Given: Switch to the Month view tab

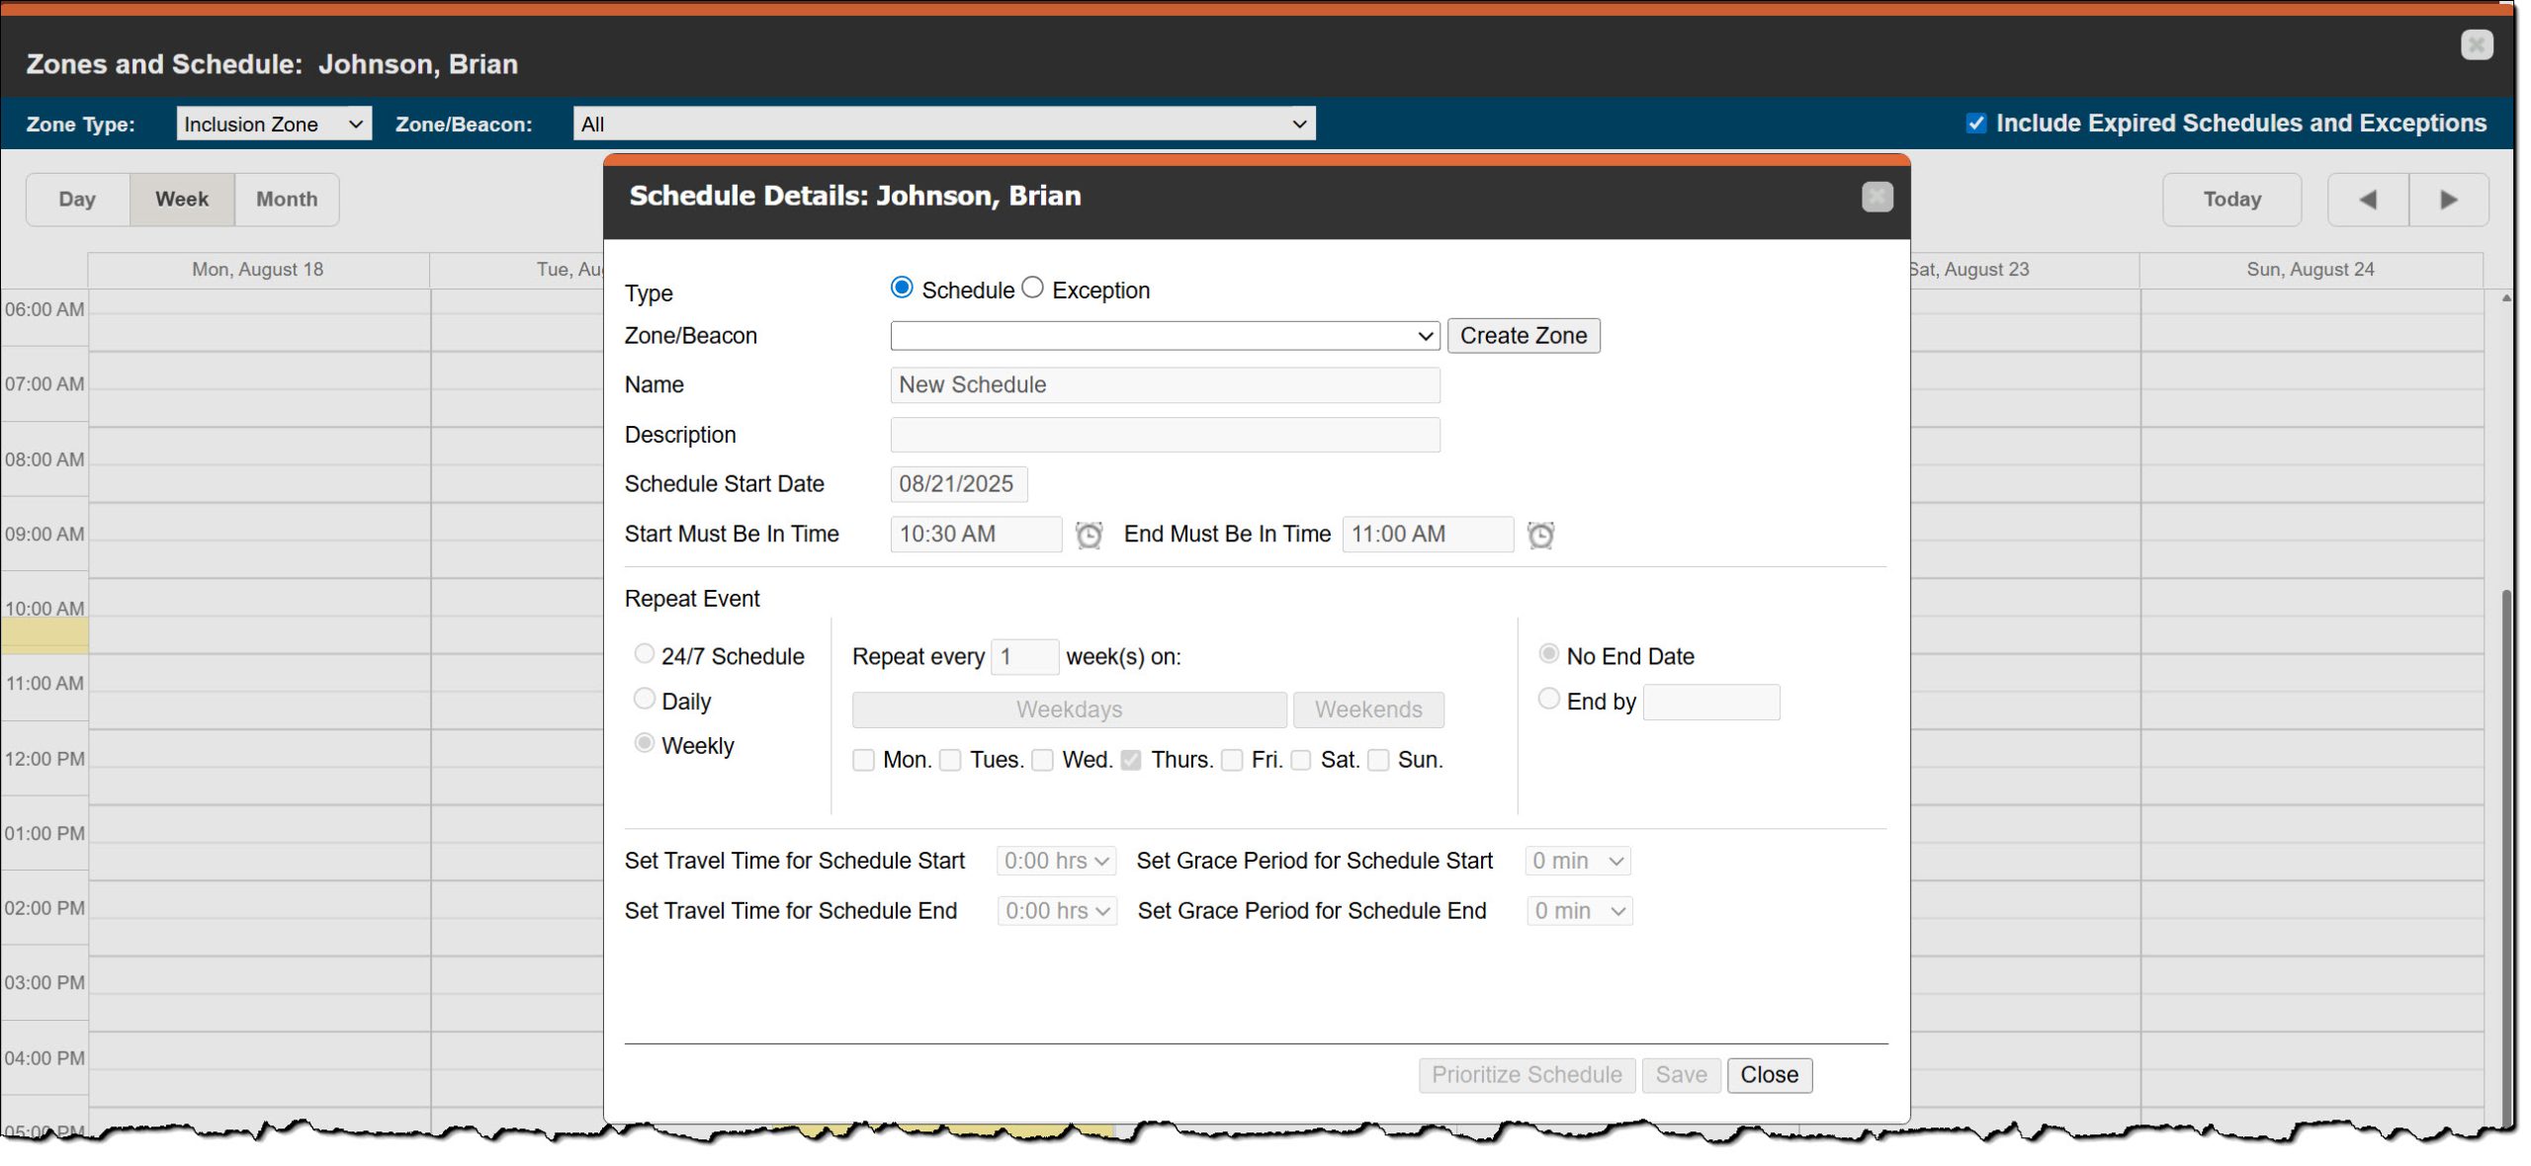Looking at the screenshot, I should pos(287,200).
